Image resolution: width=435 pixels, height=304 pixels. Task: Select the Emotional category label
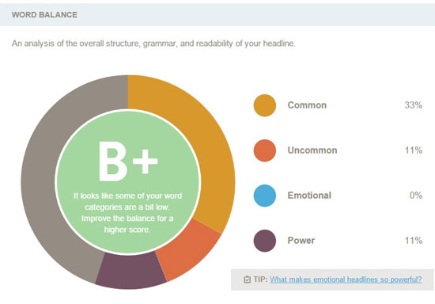[x=309, y=196]
